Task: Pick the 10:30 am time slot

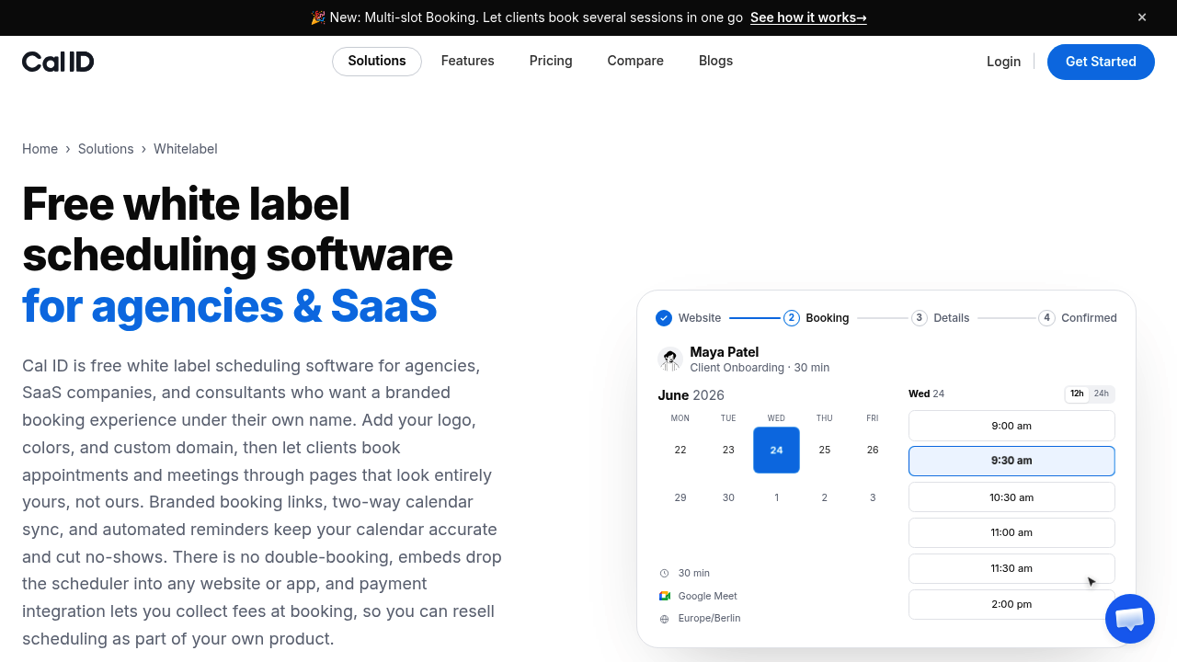Action: click(x=1011, y=497)
